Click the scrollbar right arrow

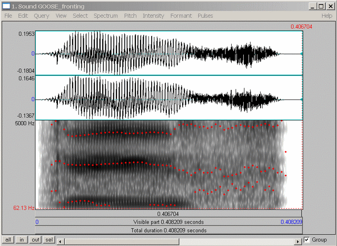(298, 241)
